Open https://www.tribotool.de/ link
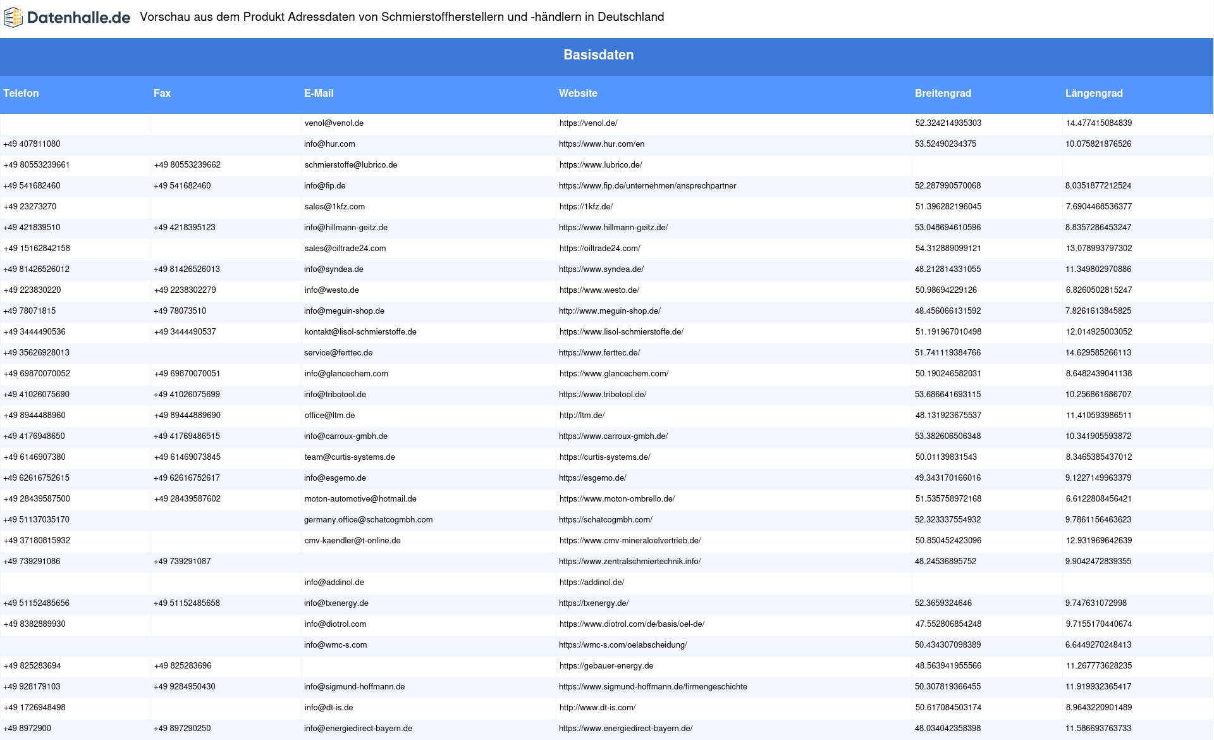 click(x=603, y=395)
